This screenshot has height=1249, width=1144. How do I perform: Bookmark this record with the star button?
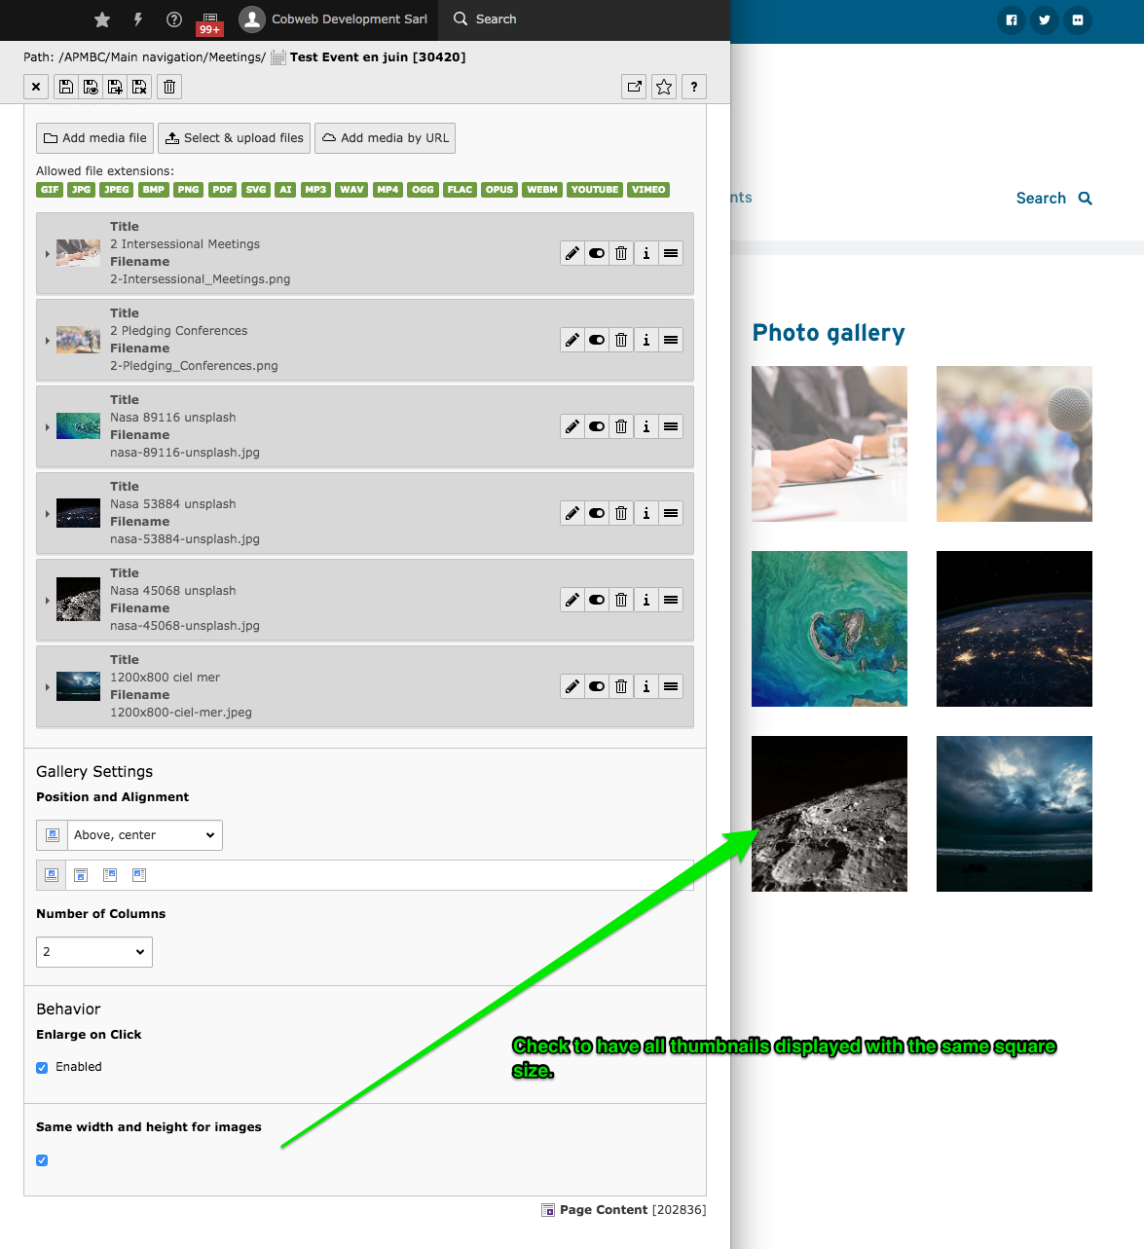pos(664,87)
